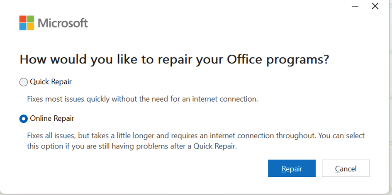Viewport: 392px width, 195px height.
Task: Click the Quick Repair description about internet connection
Action: [x=142, y=99]
